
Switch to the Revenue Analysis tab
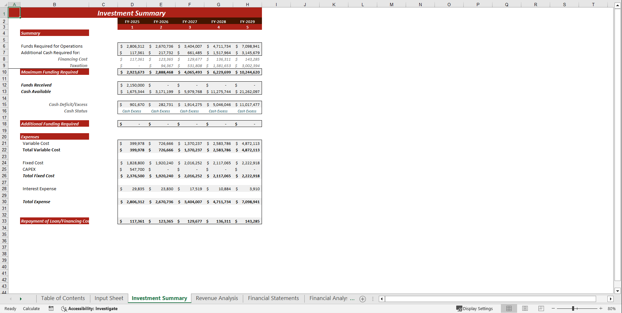coord(217,298)
